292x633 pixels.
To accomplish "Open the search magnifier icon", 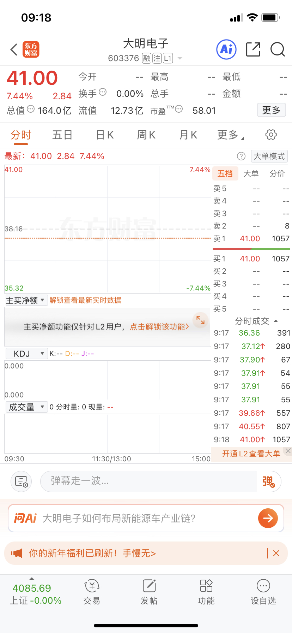I will coord(278,49).
